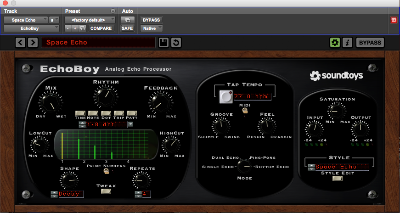
Task: Select next preset with plus button
Action: point(75,28)
